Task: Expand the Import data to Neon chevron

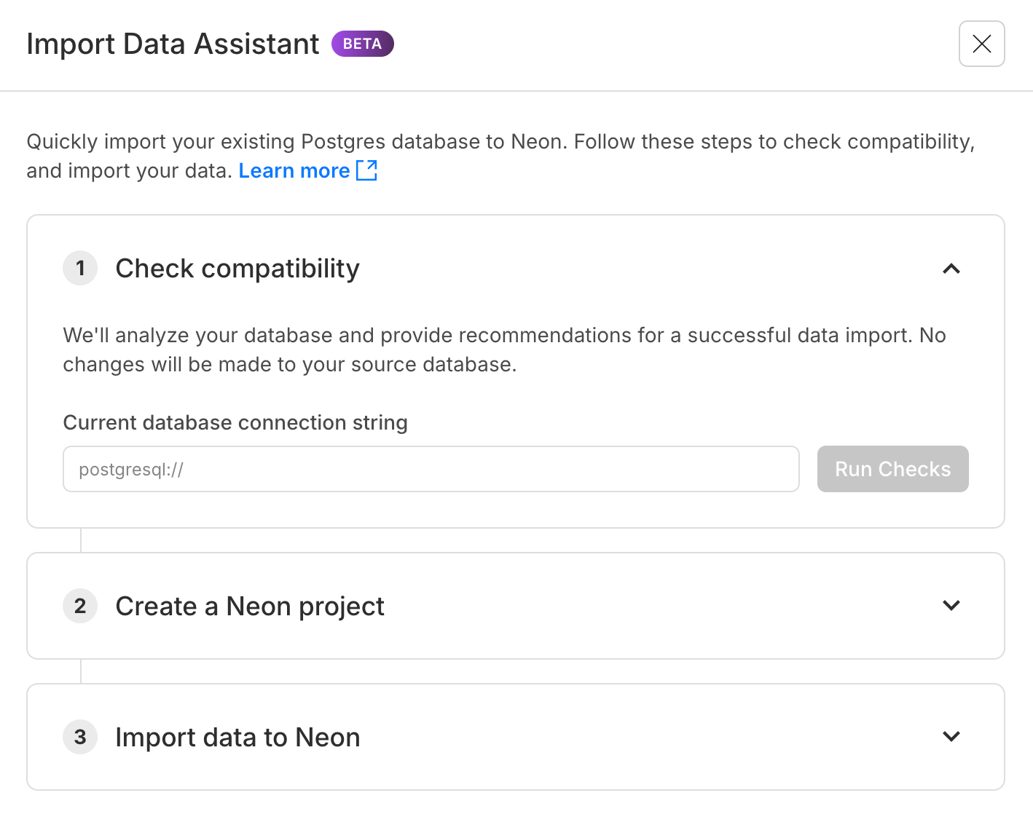Action: [x=951, y=736]
